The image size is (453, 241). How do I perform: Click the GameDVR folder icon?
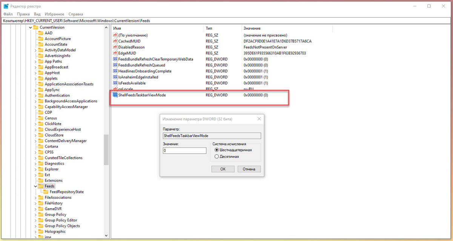click(x=41, y=209)
